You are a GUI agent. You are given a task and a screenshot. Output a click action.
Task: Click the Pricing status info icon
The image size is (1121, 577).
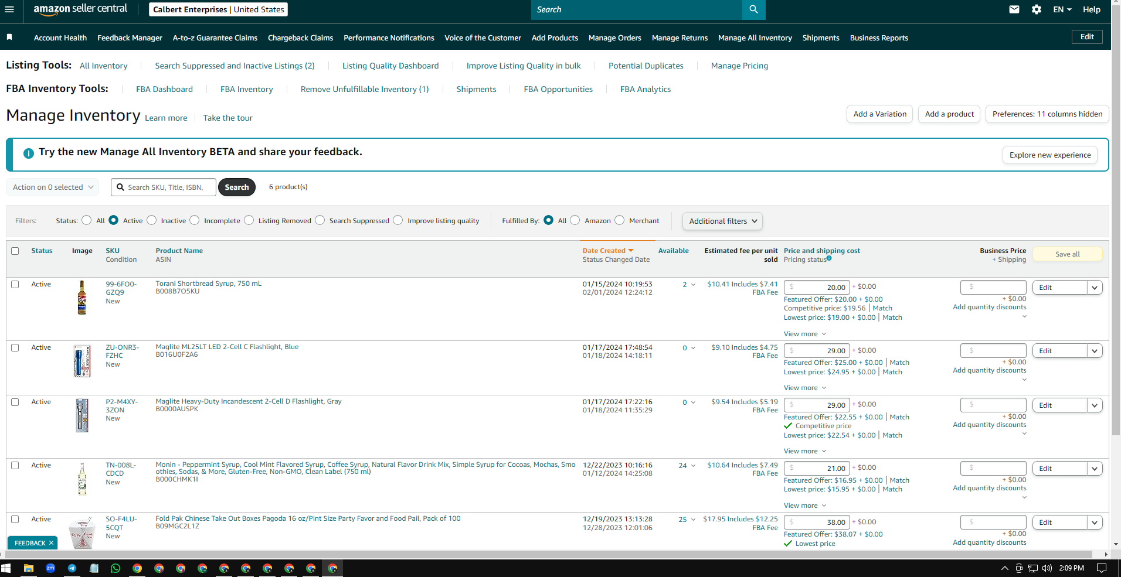coord(829,258)
